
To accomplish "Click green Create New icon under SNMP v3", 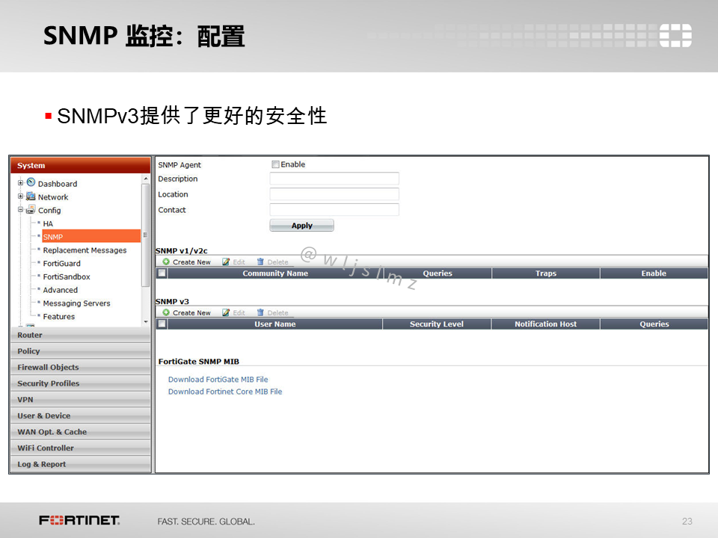I will [166, 312].
